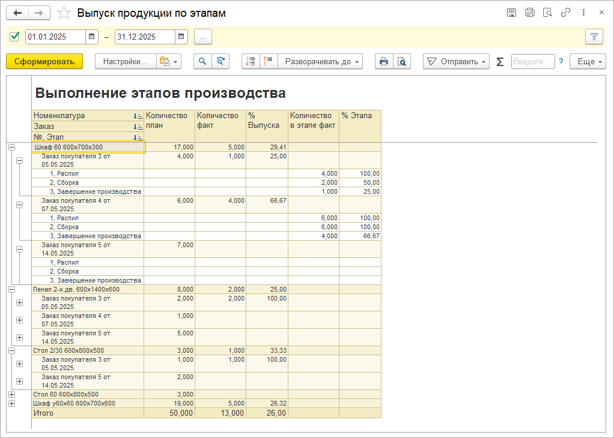
Task: Click the sum sigma icon
Action: (500, 62)
